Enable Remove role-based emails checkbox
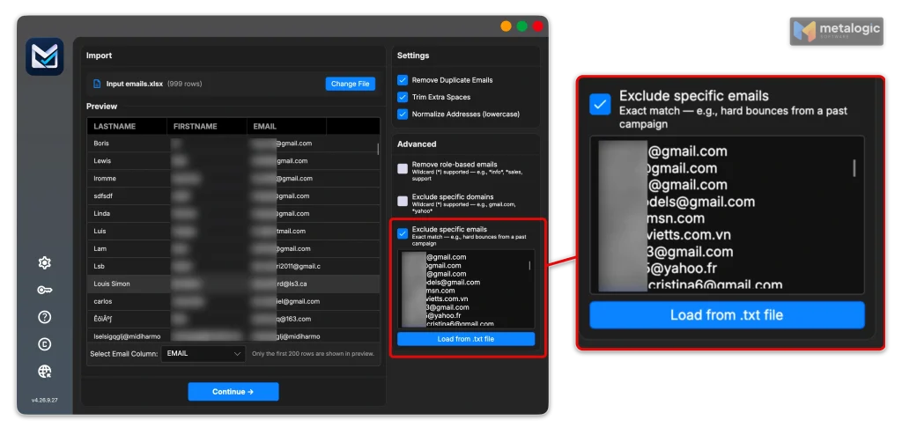Viewport: 902px width, 435px height. (402, 168)
